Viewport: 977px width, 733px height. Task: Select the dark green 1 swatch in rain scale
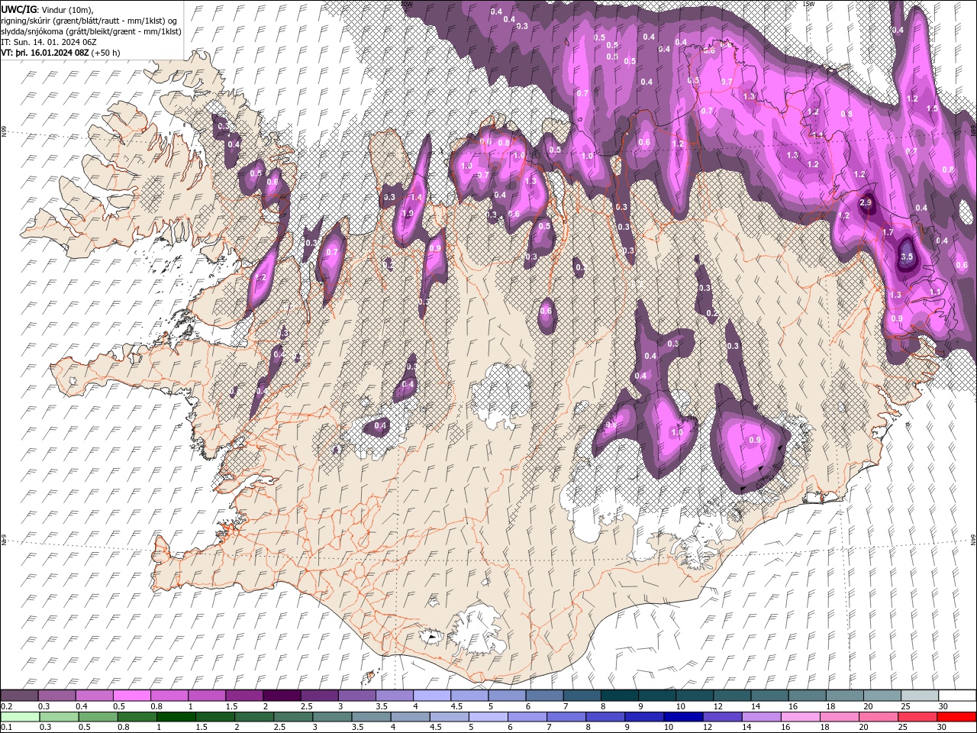pos(176,717)
